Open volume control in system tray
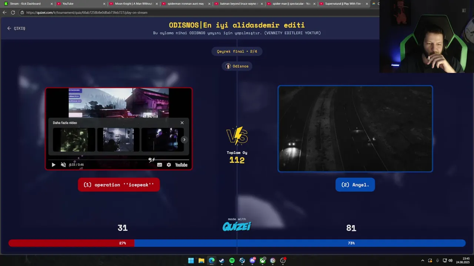This screenshot has height=266, width=474. tap(450, 260)
